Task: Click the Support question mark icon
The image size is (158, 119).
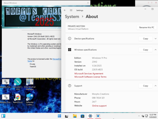Action: click(x=70, y=86)
